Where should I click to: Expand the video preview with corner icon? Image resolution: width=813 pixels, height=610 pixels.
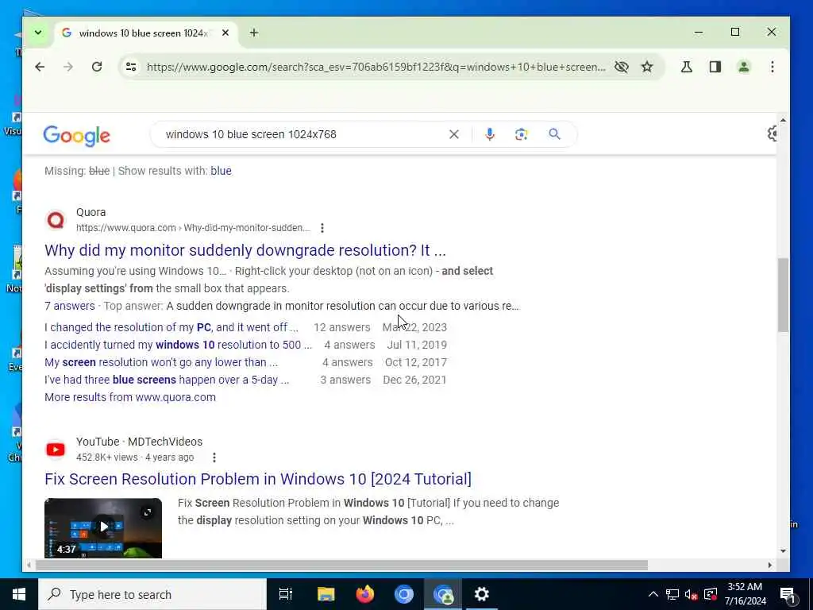pos(147,512)
